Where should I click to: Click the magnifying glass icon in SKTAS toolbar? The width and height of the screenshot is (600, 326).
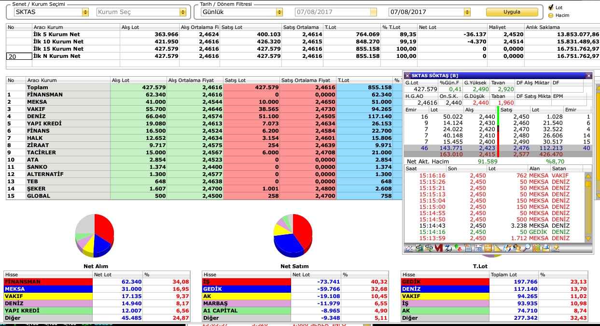(x=527, y=248)
